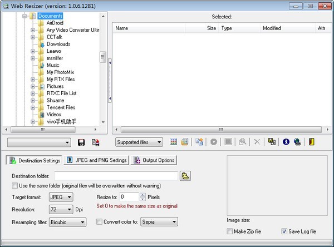Click the destination folder browse button
The width and height of the screenshot is (334, 247).
(185, 176)
